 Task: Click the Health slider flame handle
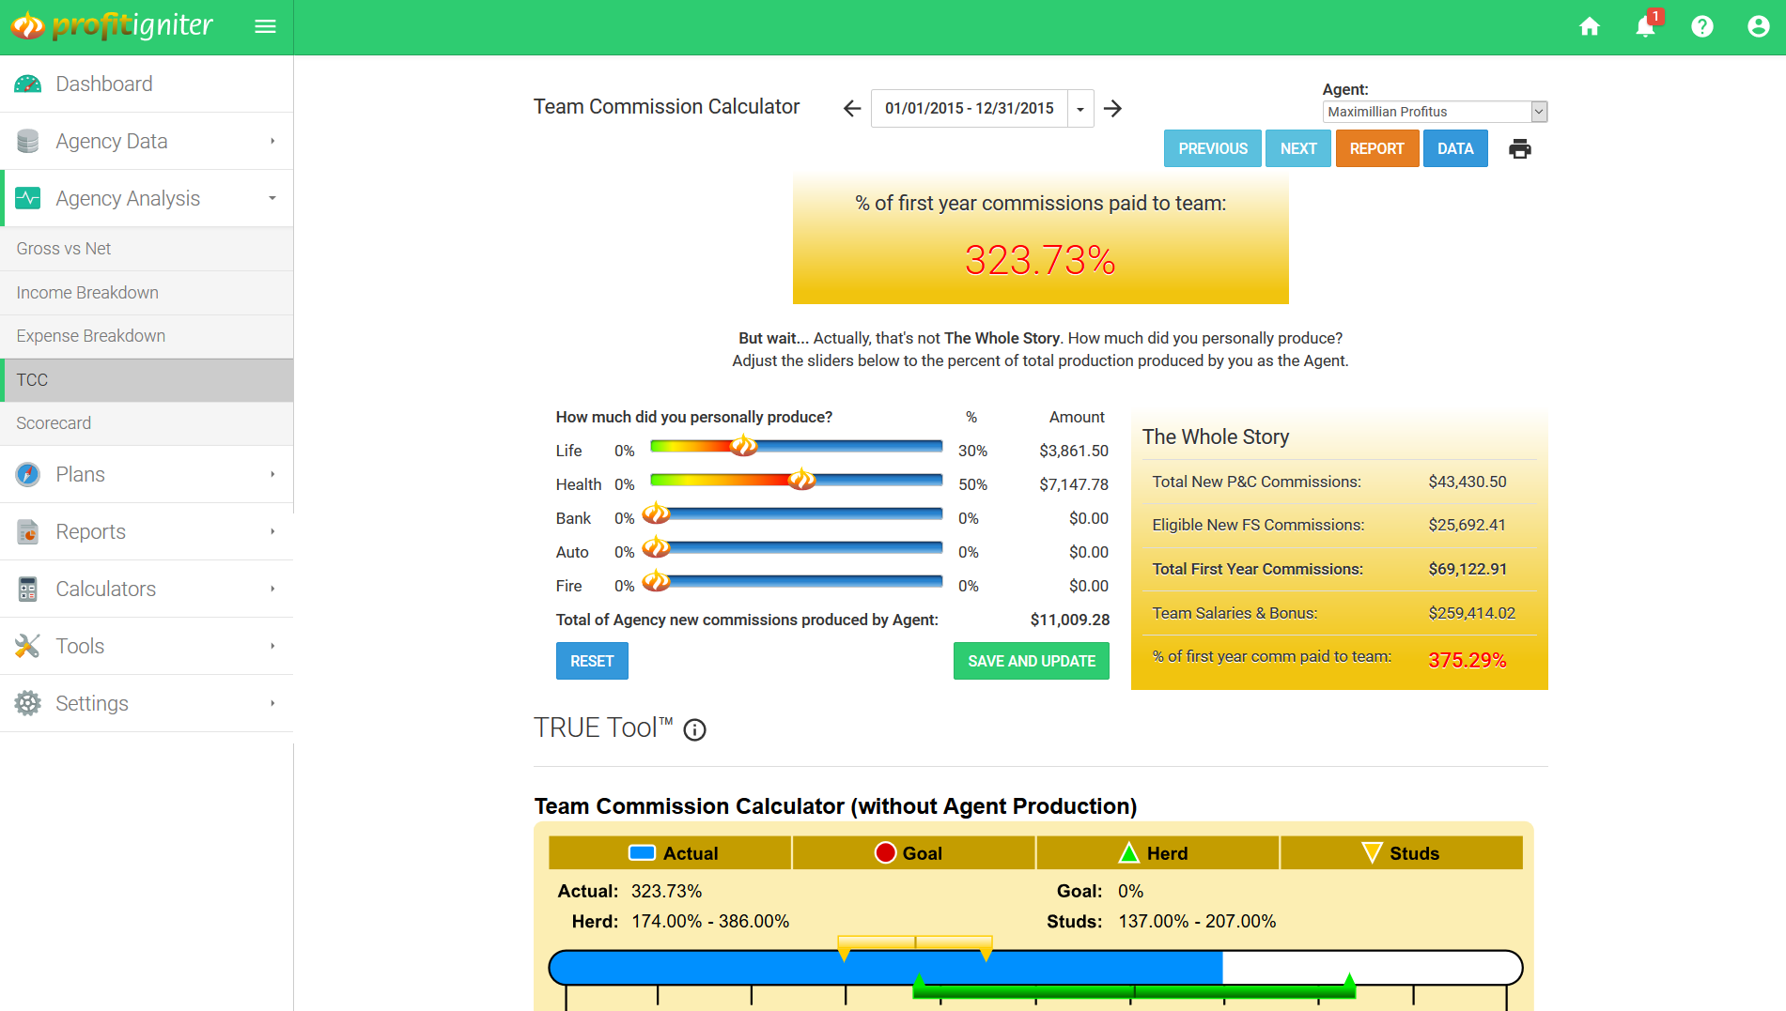pos(801,480)
